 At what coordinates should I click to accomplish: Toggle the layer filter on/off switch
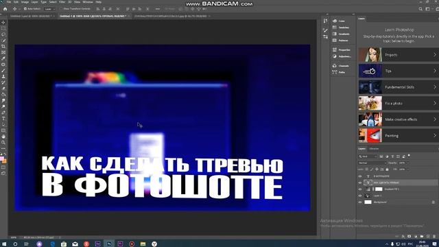pyautogui.click(x=409, y=155)
